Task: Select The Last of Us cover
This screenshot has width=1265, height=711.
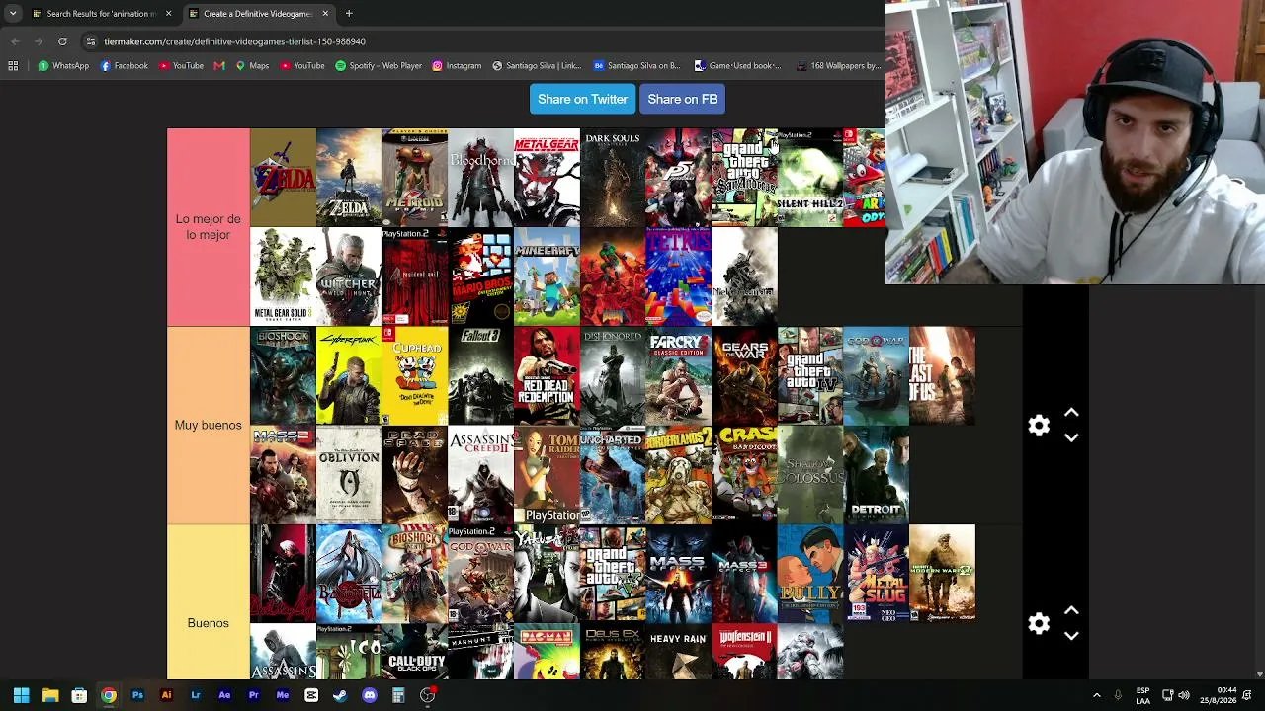Action: (x=942, y=376)
